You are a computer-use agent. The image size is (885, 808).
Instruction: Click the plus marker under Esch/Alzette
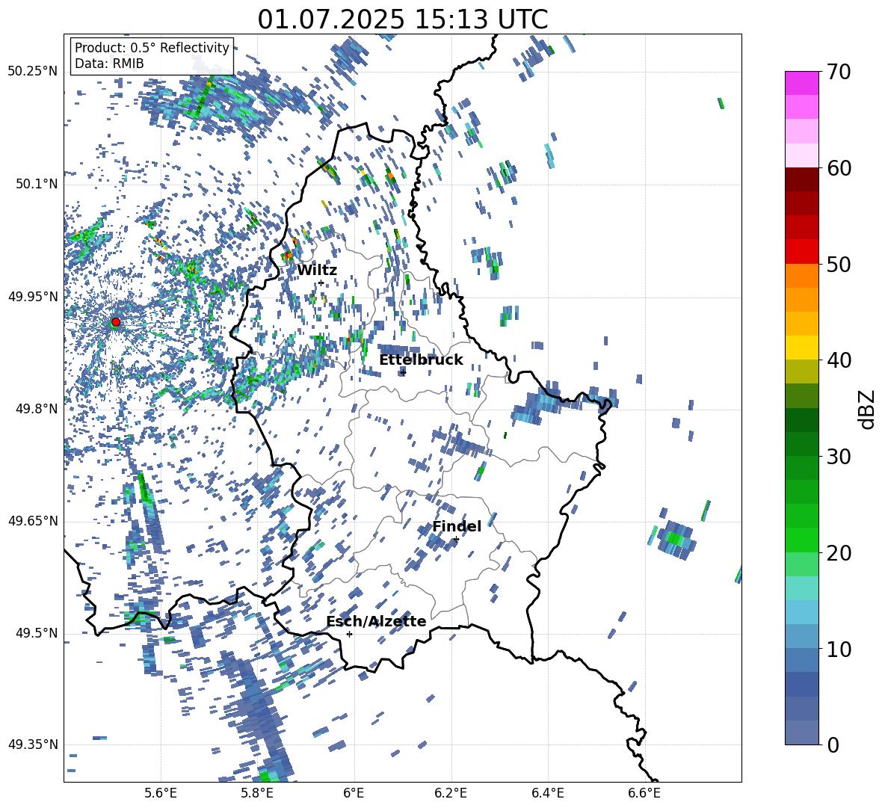pos(349,634)
